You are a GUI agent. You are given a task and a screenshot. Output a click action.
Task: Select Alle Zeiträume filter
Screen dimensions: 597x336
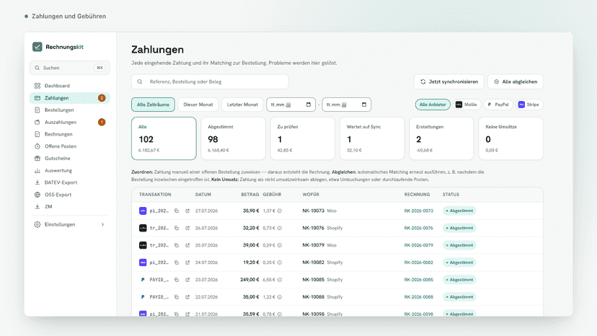point(153,105)
